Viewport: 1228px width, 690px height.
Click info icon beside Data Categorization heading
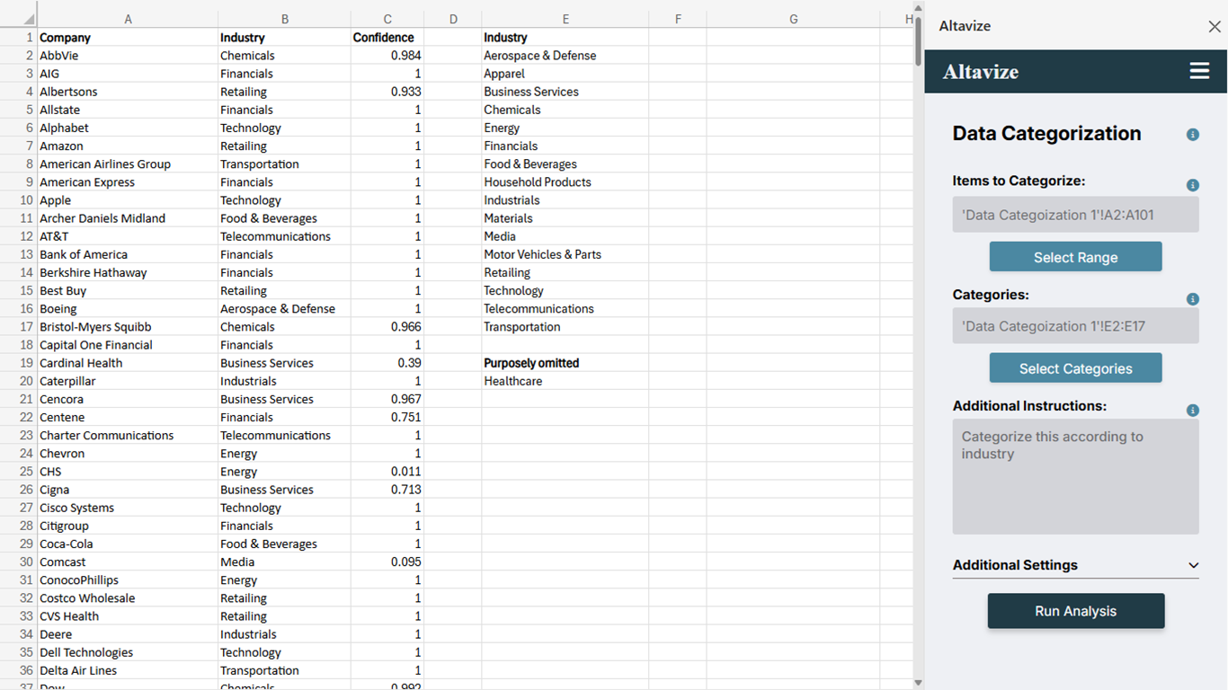click(1193, 135)
